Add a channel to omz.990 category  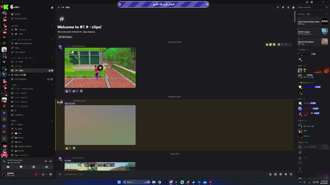(x=52, y=26)
